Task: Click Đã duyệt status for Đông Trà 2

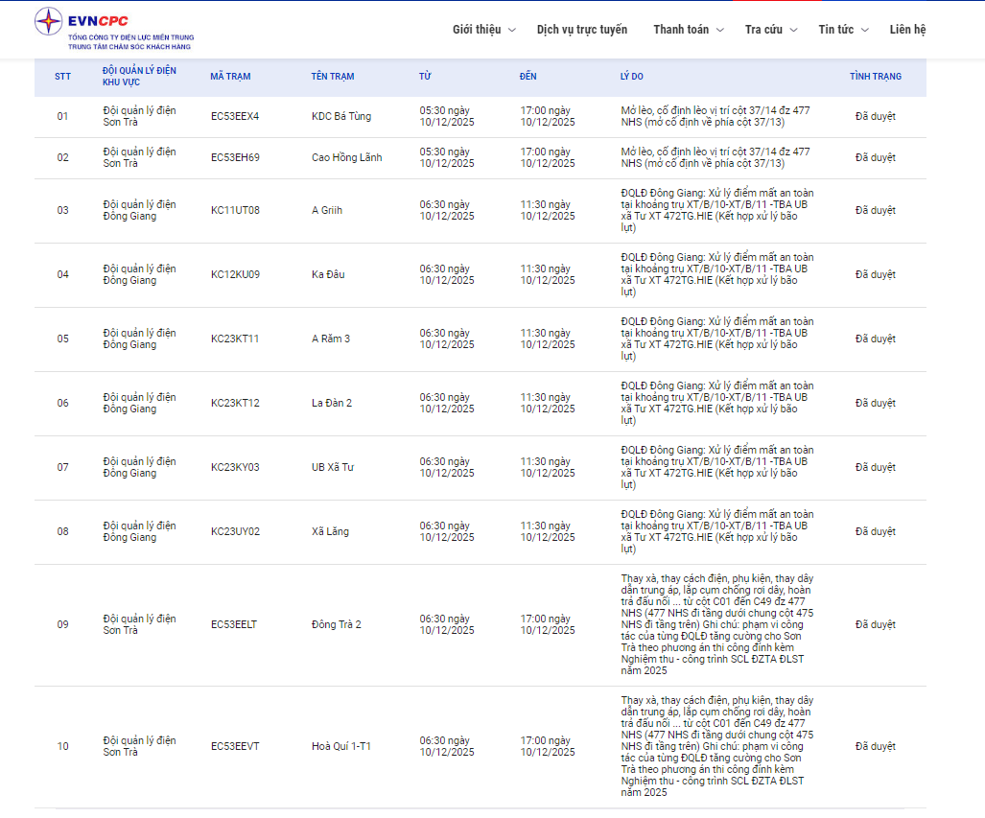Action: pyautogui.click(x=875, y=625)
